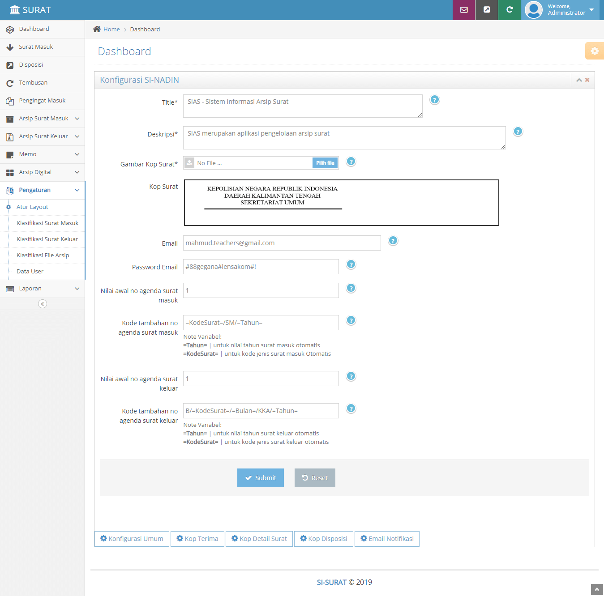Screen dimensions: 604x596
Task: Click the Pengingat Masuk clipboard icon
Action: click(x=10, y=101)
